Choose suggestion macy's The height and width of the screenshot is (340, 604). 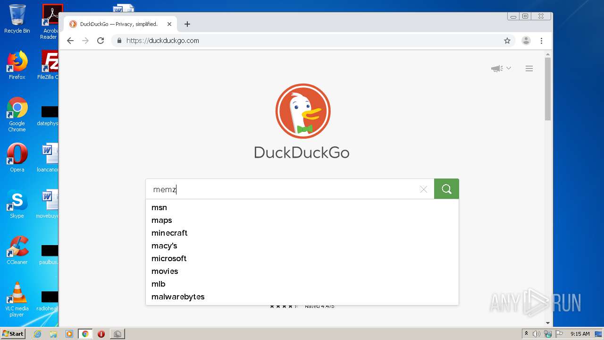click(302, 246)
